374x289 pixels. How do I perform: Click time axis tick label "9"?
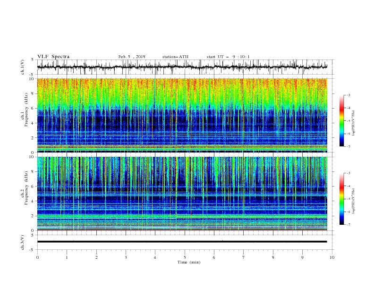302,257
